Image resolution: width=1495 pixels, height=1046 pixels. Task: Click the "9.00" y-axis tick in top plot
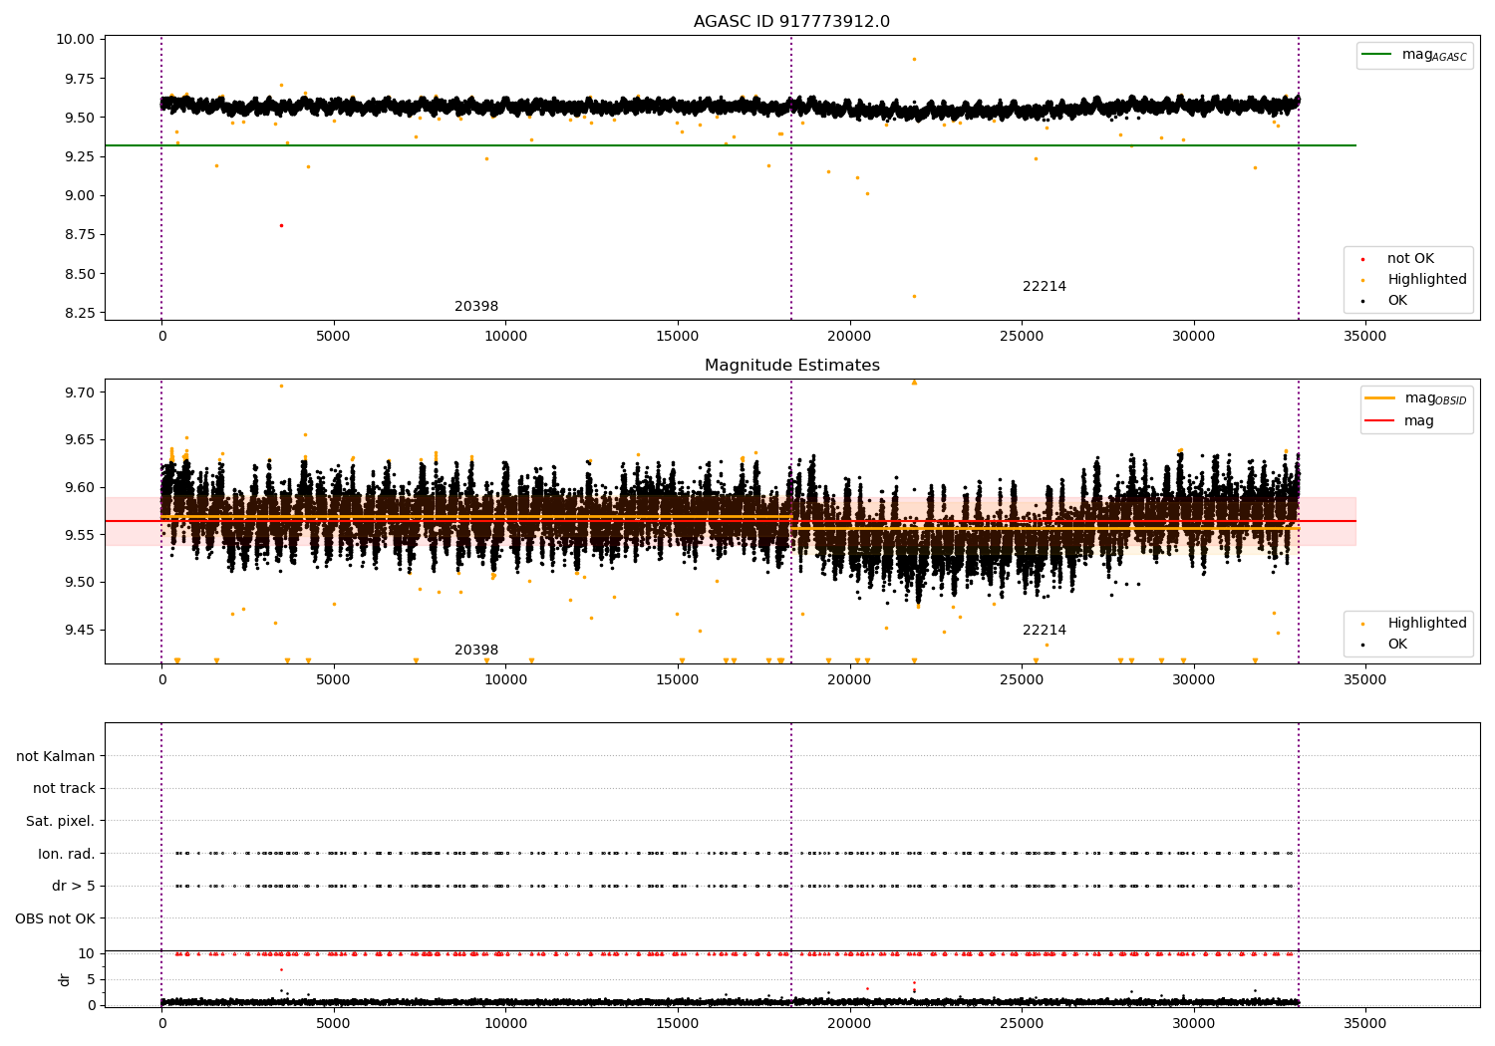pyautogui.click(x=81, y=196)
